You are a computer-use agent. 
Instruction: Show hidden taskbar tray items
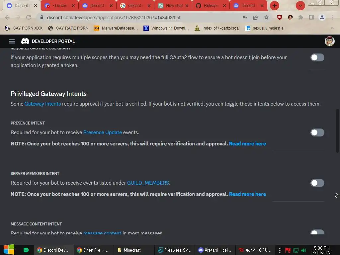pyautogui.click(x=280, y=250)
